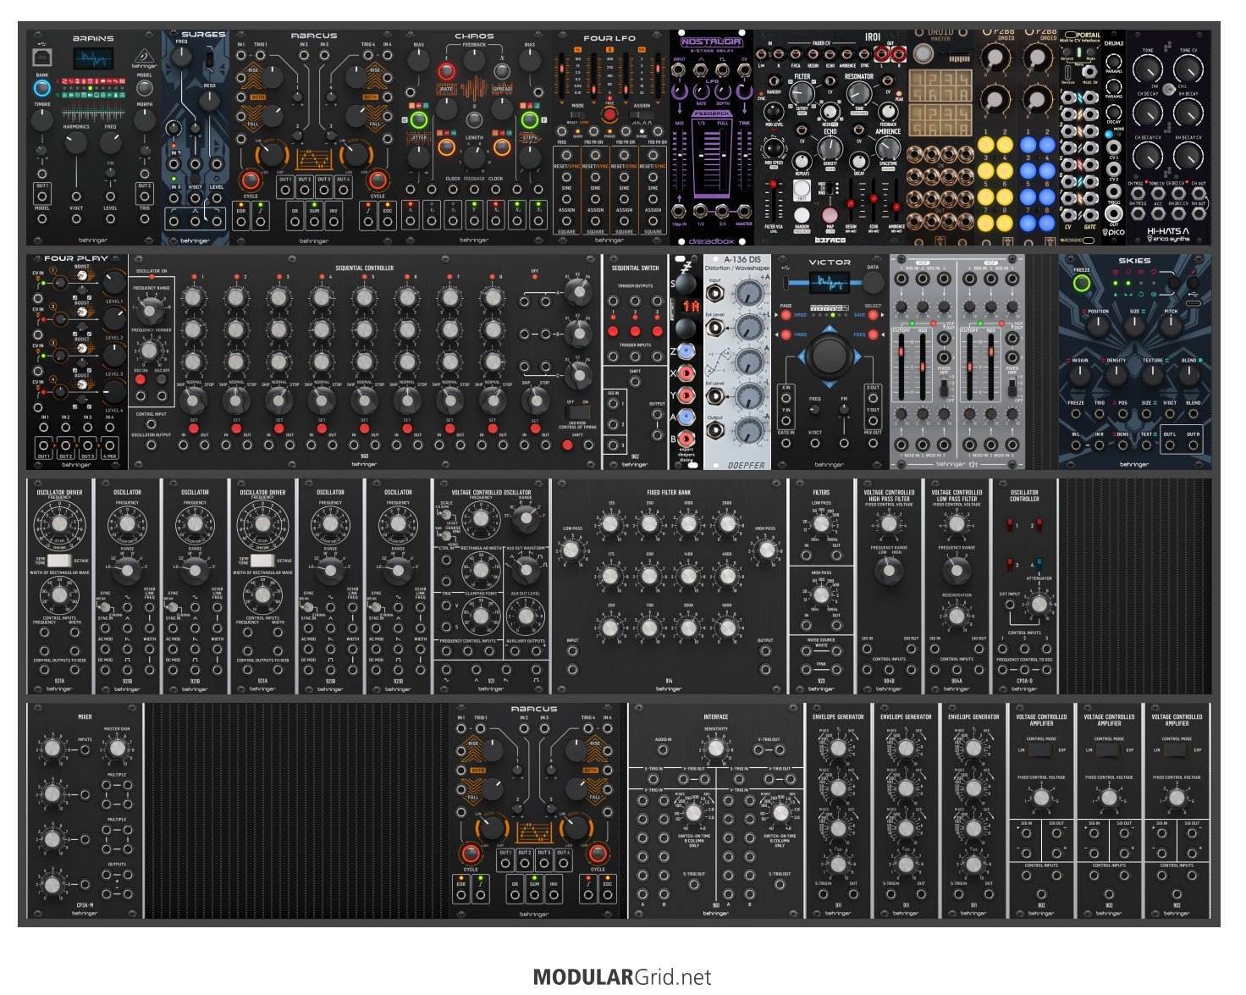1246x995 pixels.
Task: Flip the slide switch on Surges
Action: [208, 58]
